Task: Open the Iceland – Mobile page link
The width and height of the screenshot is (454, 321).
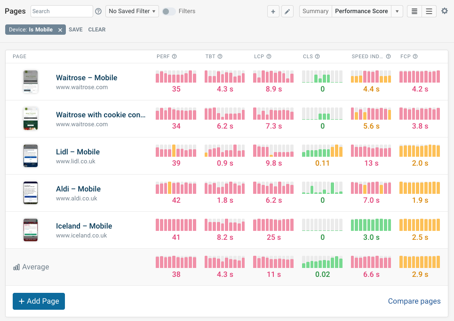Action: pyautogui.click(x=84, y=226)
